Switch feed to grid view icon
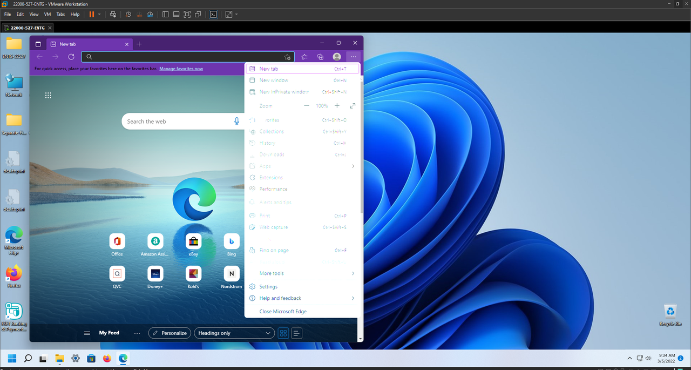The height and width of the screenshot is (370, 691). (x=283, y=333)
